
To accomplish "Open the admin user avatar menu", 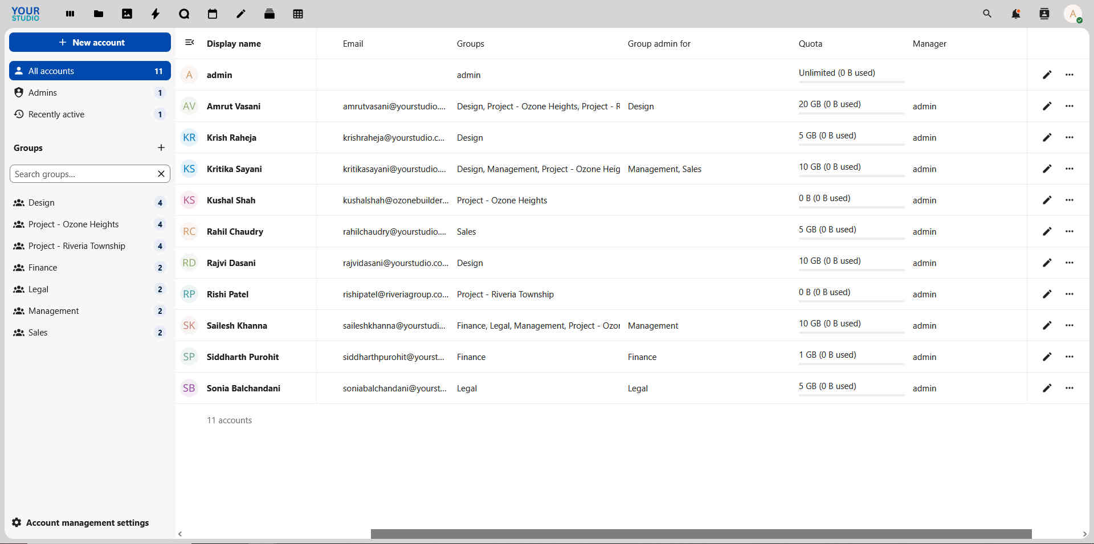I will 1073,14.
